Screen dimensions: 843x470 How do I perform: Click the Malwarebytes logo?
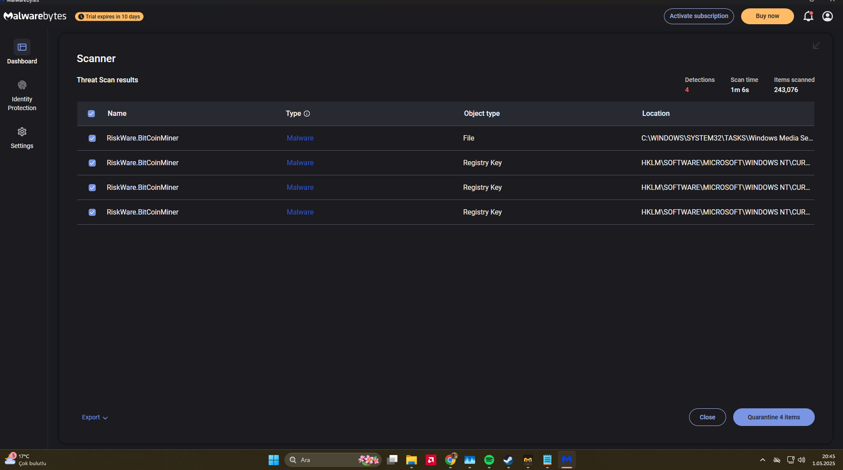[35, 16]
